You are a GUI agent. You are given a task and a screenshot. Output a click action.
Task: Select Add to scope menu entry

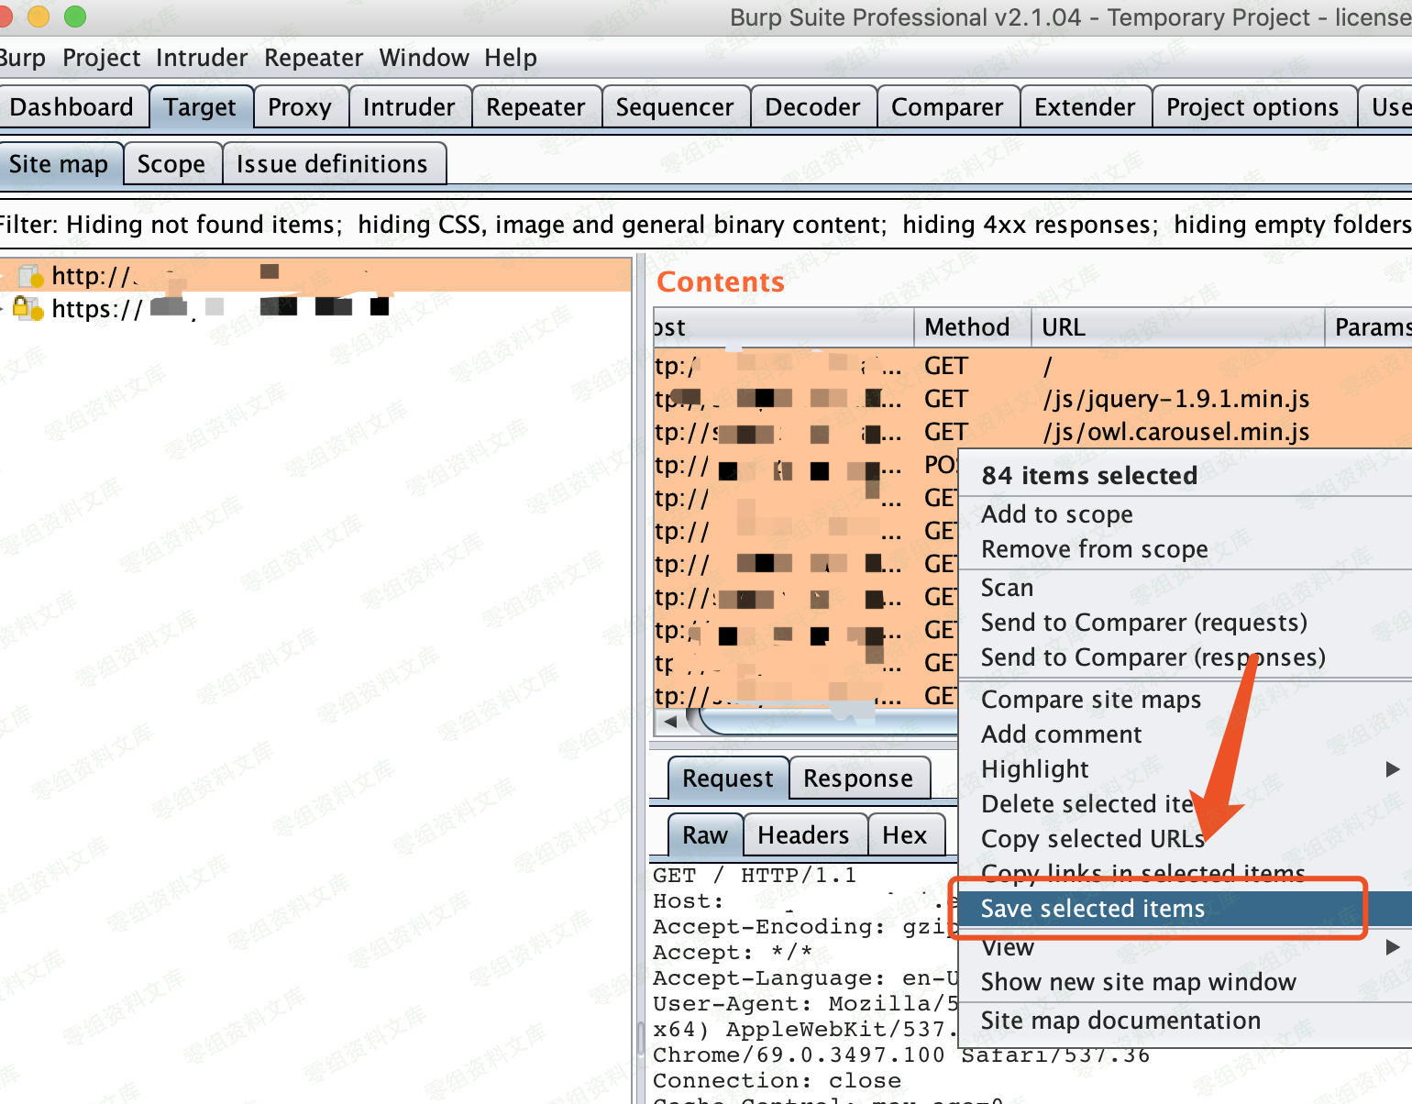1056,514
